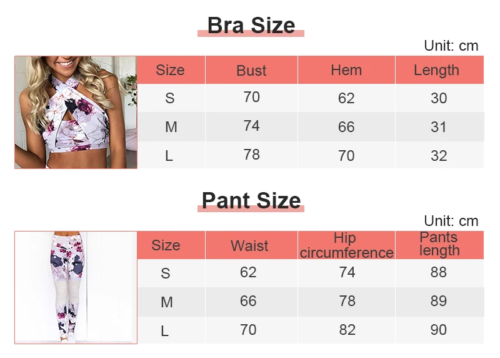
Task: Click the floral bra top photo
Action: (76, 113)
